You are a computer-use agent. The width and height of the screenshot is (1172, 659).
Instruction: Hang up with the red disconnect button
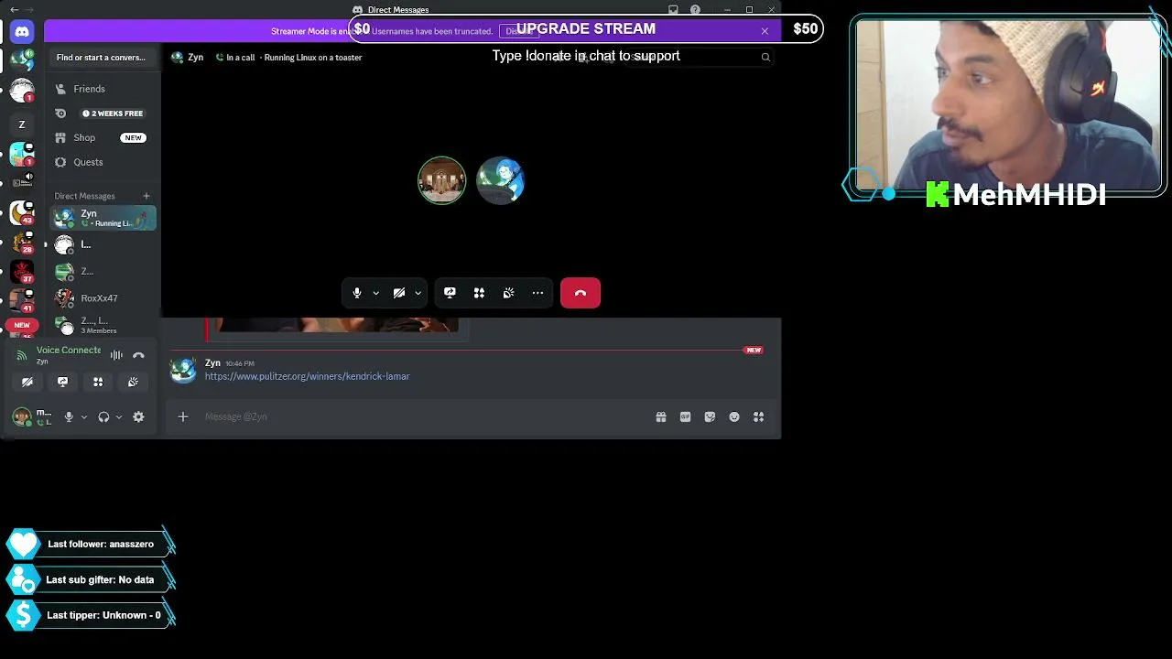581,293
